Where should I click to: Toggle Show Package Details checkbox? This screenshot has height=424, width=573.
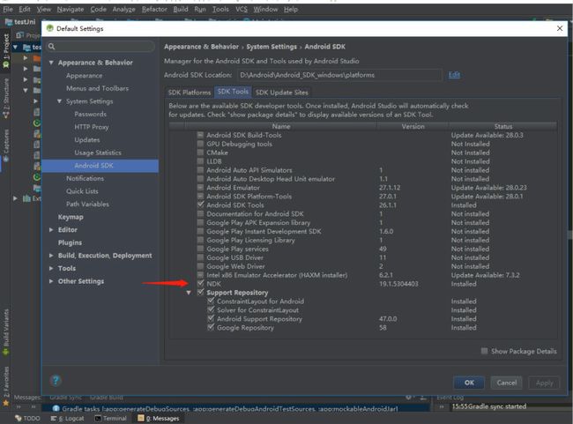click(484, 351)
